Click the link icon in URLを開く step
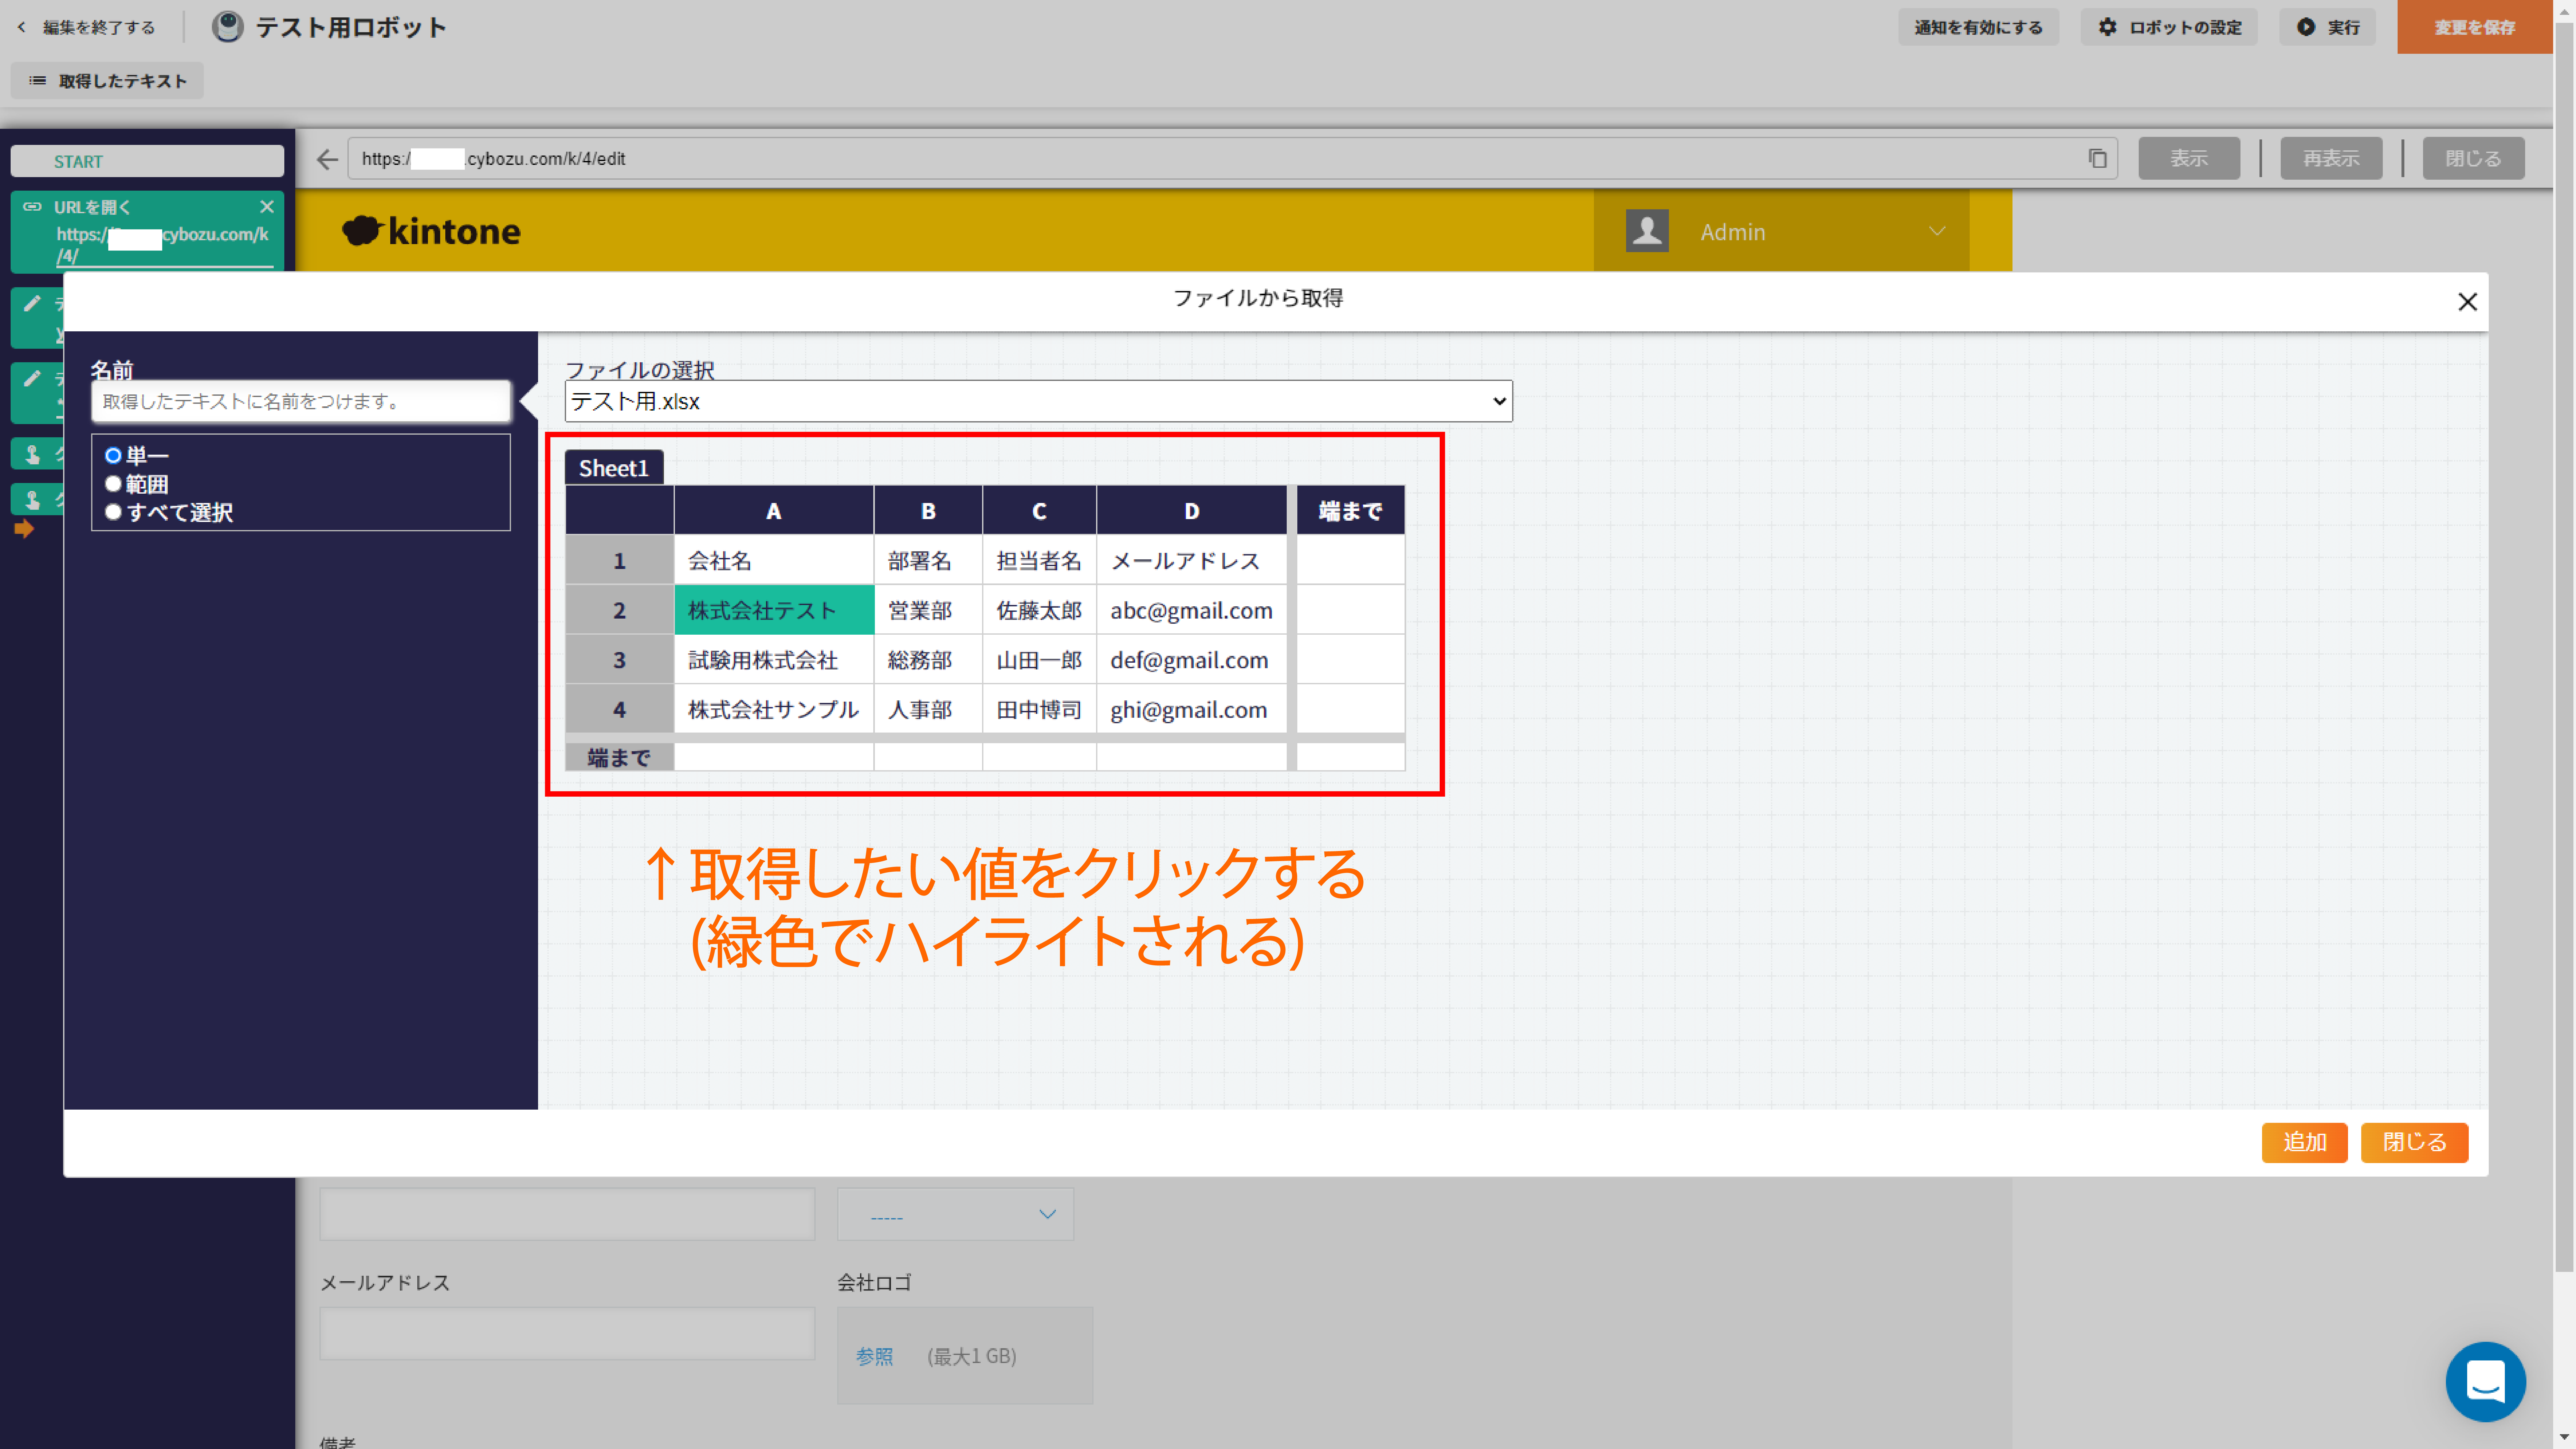 coord(32,207)
